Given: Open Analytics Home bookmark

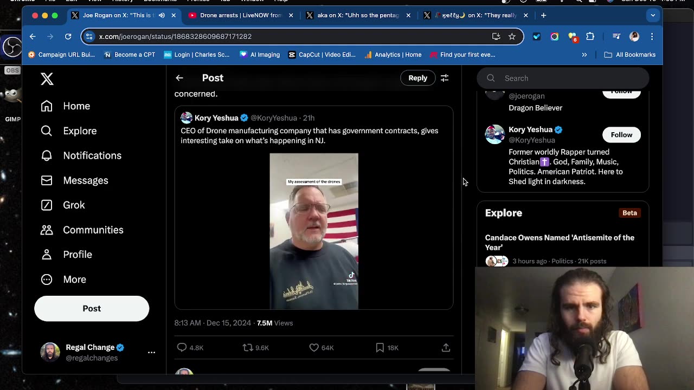Looking at the screenshot, I should tap(393, 55).
